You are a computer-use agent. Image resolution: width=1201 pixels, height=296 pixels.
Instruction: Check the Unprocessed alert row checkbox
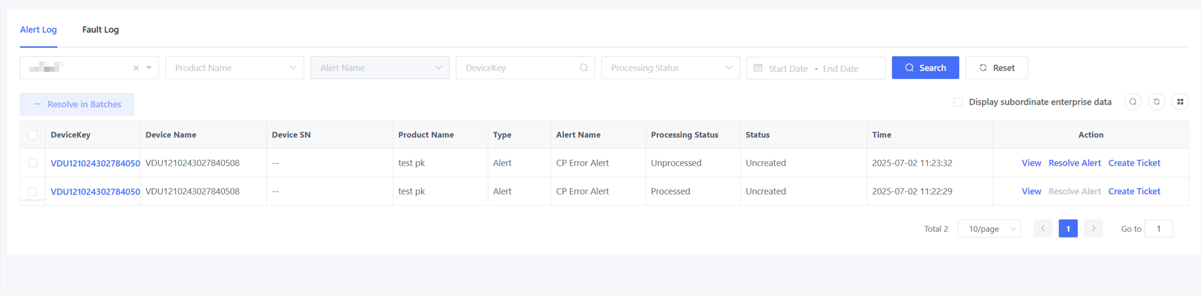tap(33, 163)
